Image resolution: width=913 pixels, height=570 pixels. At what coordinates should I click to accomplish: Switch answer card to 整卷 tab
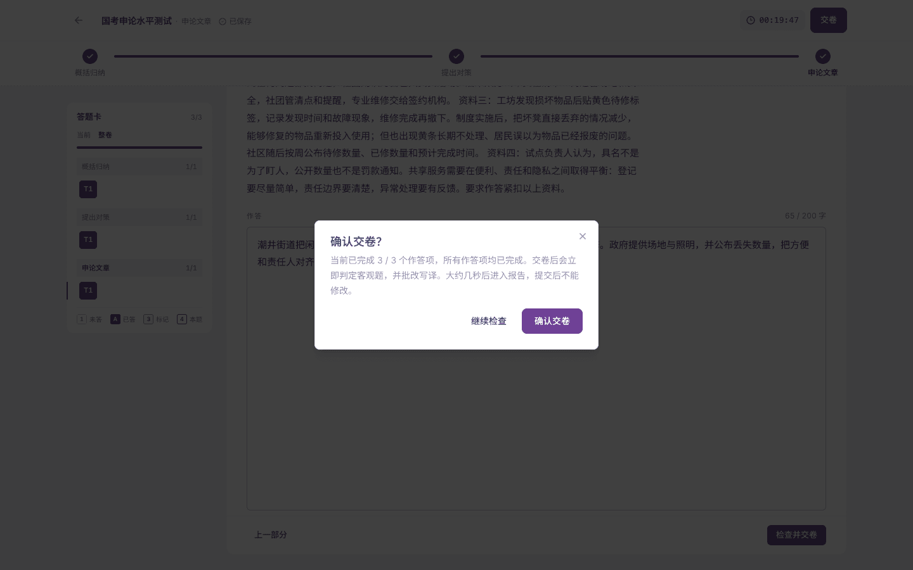105,135
